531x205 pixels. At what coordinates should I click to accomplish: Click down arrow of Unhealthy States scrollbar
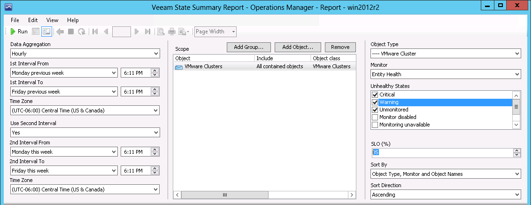click(x=516, y=125)
